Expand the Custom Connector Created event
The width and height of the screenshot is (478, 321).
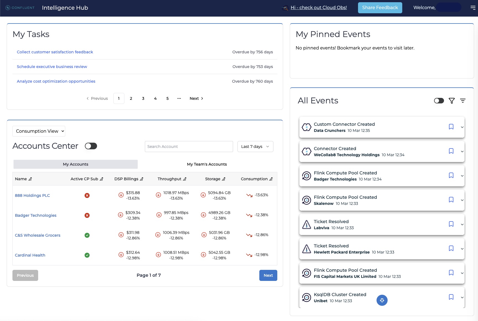(462, 127)
